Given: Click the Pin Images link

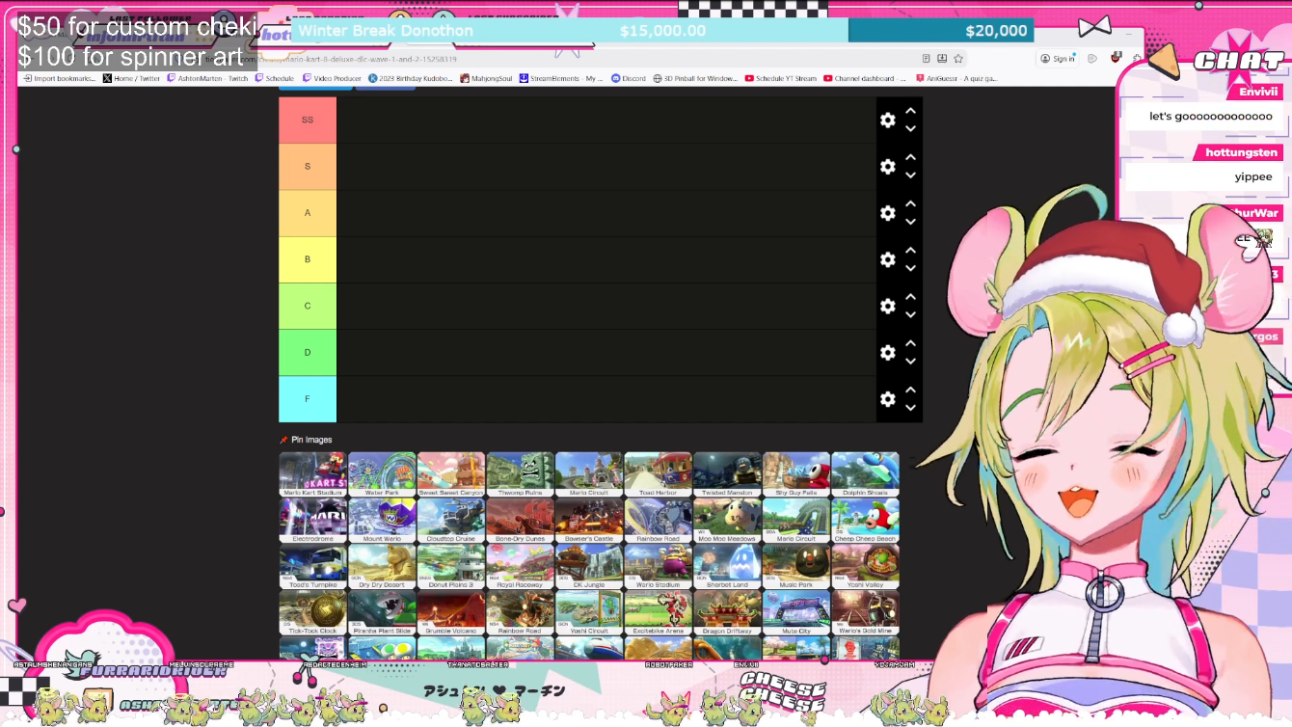Looking at the screenshot, I should [306, 440].
